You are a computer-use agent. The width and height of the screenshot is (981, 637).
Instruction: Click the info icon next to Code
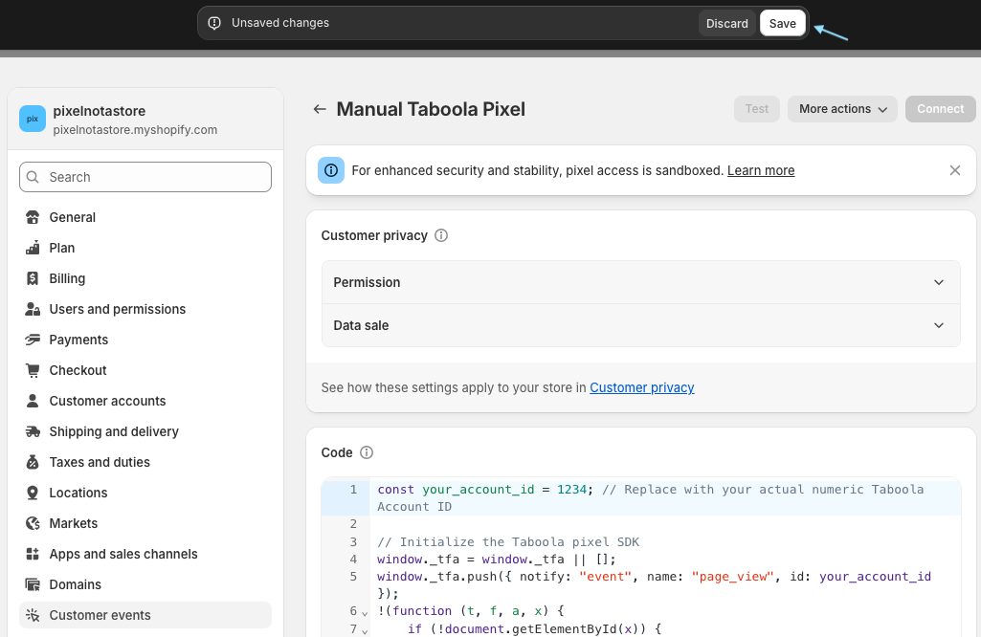click(x=367, y=452)
